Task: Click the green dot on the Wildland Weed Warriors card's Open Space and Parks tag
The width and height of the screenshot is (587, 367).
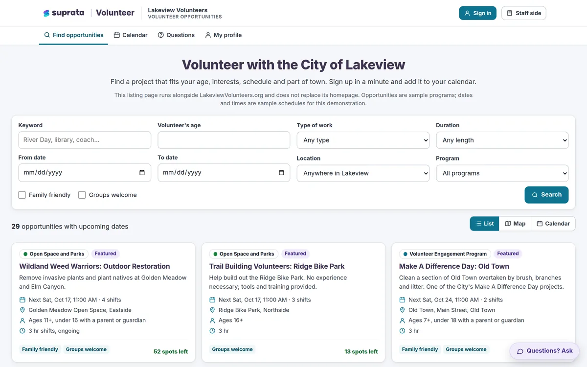Action: pos(25,254)
